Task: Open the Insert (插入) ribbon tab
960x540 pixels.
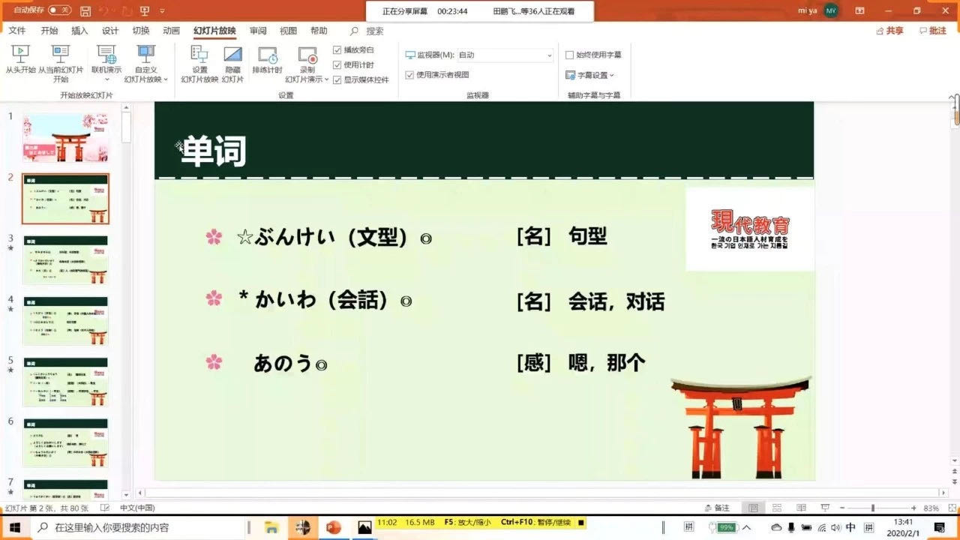Action: 79,31
